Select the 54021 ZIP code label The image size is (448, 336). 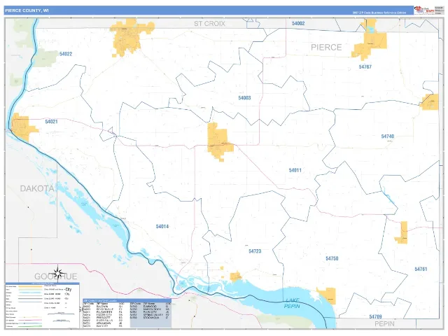point(51,121)
